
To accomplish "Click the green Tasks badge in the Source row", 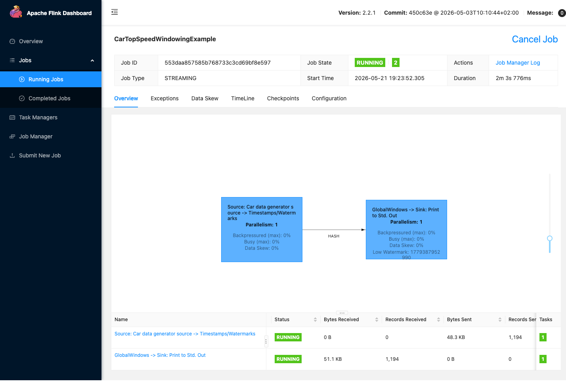I will 543,337.
